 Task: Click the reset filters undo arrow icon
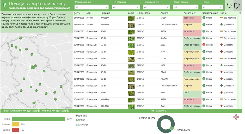coord(229,5)
